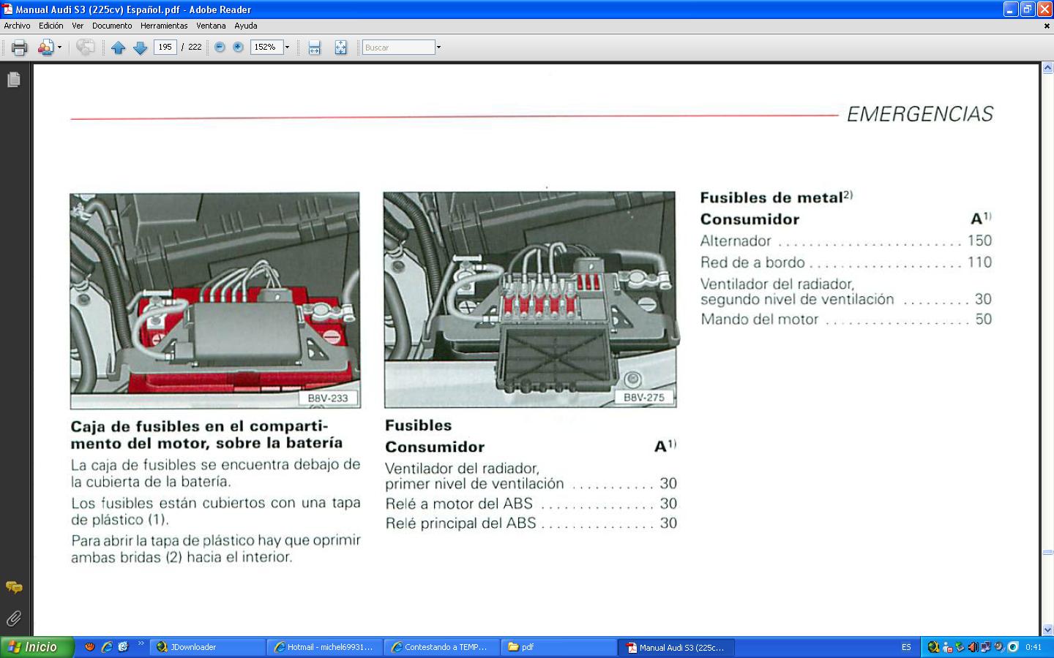Open the pdf folder taskbar button
Viewport: 1054px width, 658px height.
coord(559,647)
